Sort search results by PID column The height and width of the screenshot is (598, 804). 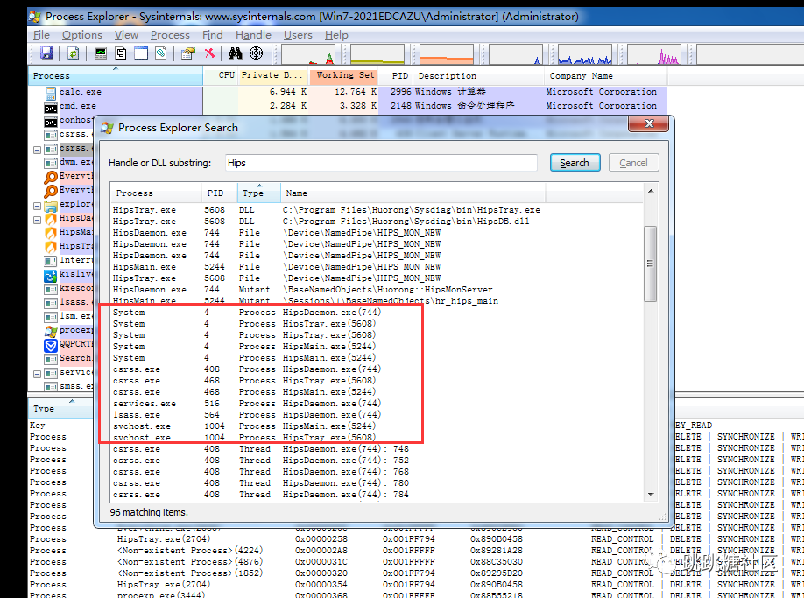219,193
